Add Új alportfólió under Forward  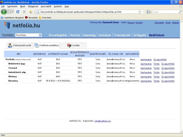[168, 68]
